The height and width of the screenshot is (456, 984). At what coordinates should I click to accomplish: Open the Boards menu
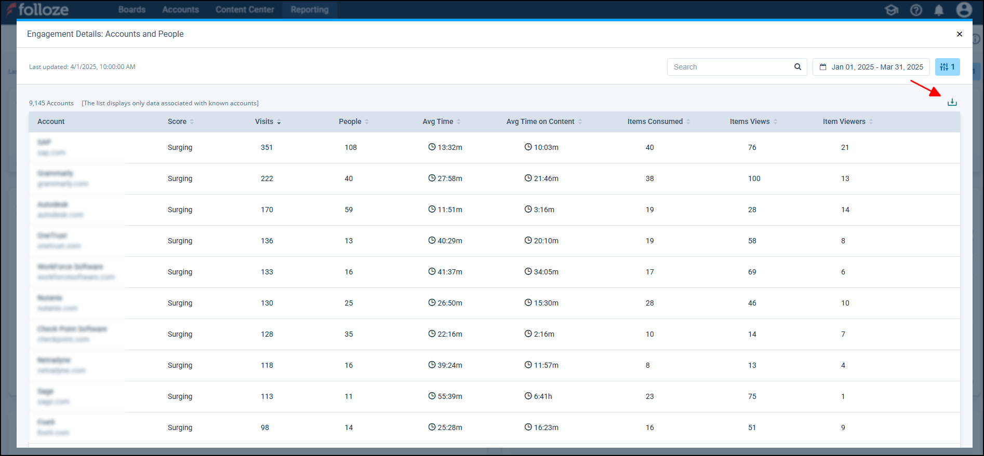tap(132, 9)
